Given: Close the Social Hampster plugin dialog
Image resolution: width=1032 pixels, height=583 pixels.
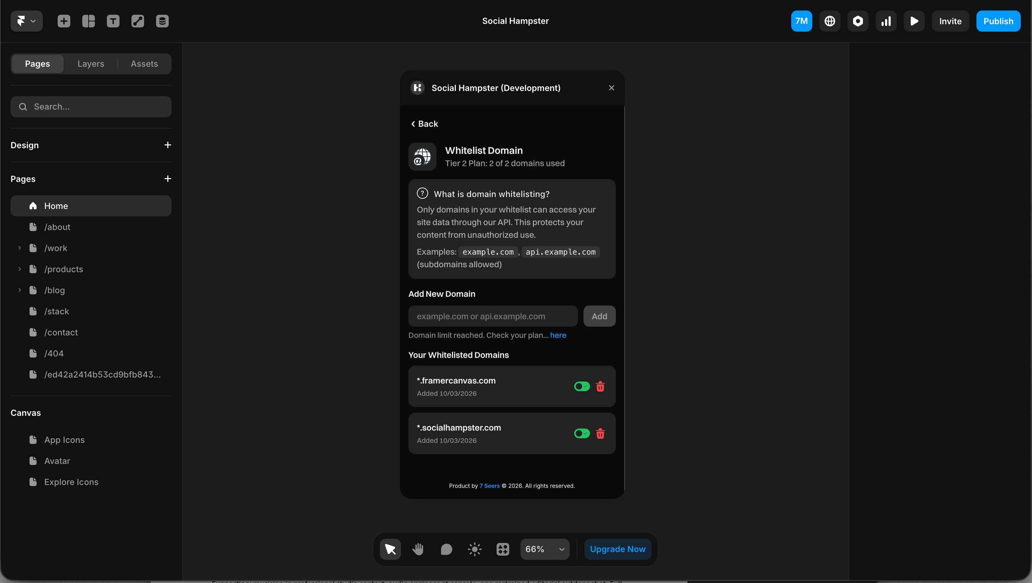Looking at the screenshot, I should tap(611, 88).
